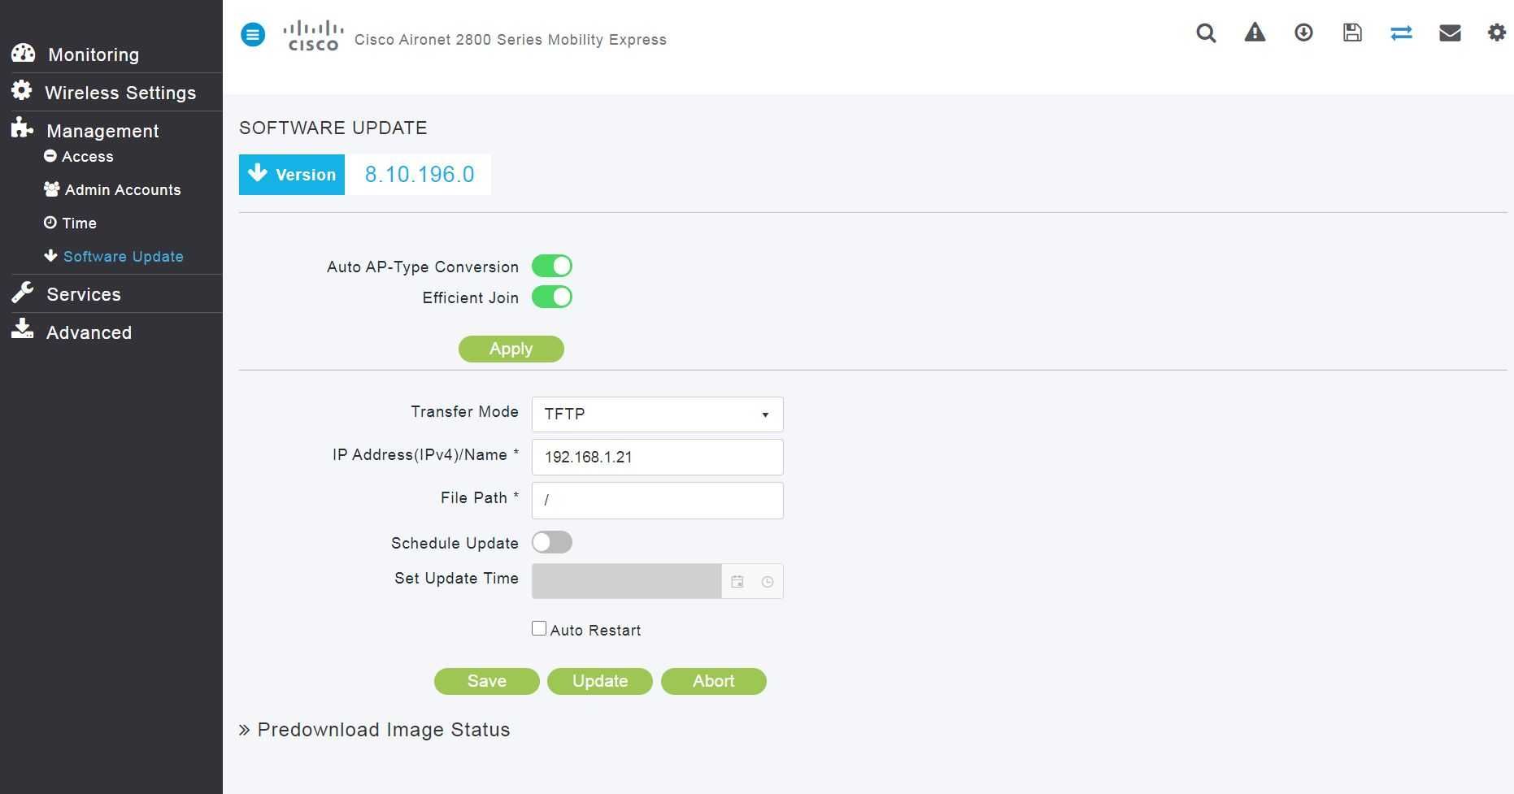Click the Advanced download tray icon
This screenshot has width=1514, height=794.
(22, 329)
